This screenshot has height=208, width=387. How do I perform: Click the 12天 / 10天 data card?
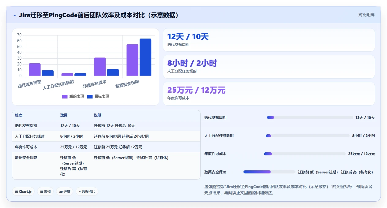click(x=269, y=40)
